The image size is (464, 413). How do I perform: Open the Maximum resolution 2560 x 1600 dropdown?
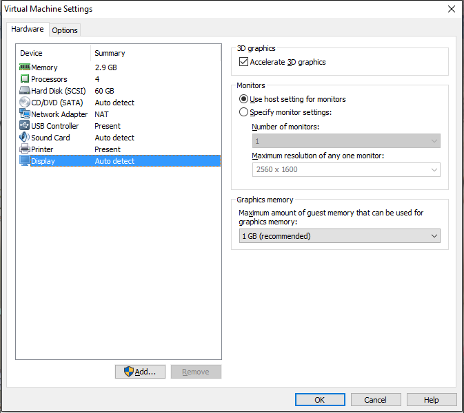point(345,169)
